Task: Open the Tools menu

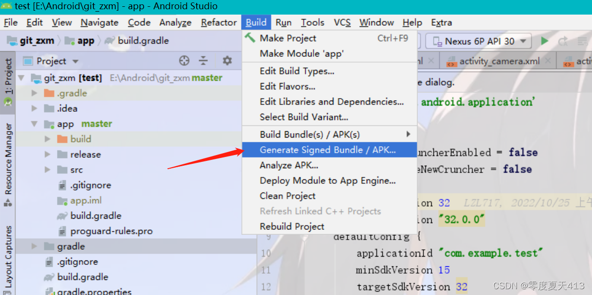Action: (x=313, y=22)
